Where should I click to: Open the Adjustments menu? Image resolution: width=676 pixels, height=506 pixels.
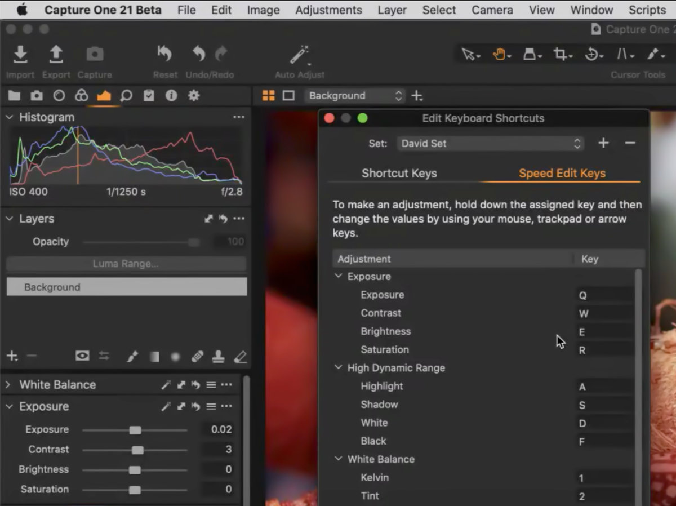328,10
